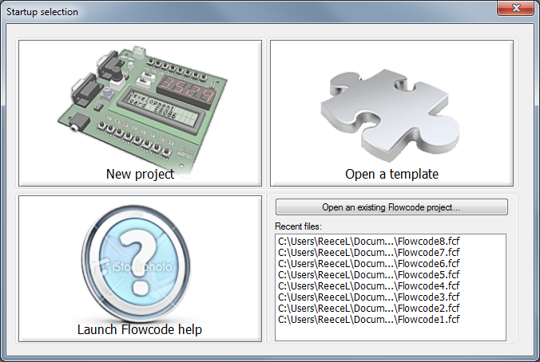
Task: Select recent file Flowcode8.fcf
Action: pos(369,242)
